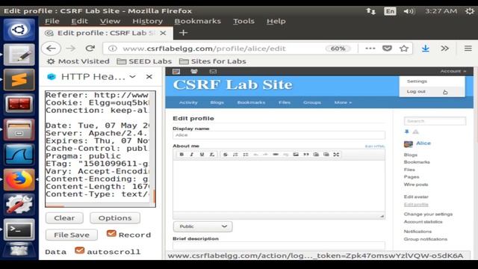Click Ubuntu dash home icon in launcher
The width and height of the screenshot is (478, 269).
point(19,30)
